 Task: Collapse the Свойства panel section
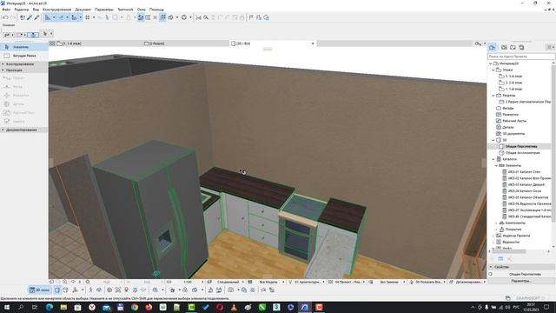click(491, 267)
